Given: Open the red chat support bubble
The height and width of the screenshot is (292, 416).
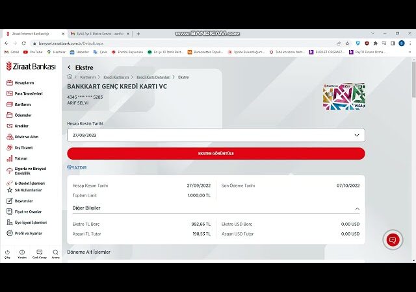Looking at the screenshot, I should coord(392,240).
